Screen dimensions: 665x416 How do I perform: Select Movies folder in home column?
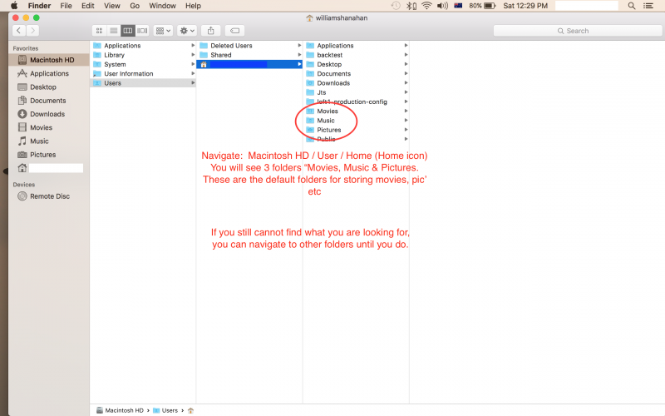coord(357,111)
